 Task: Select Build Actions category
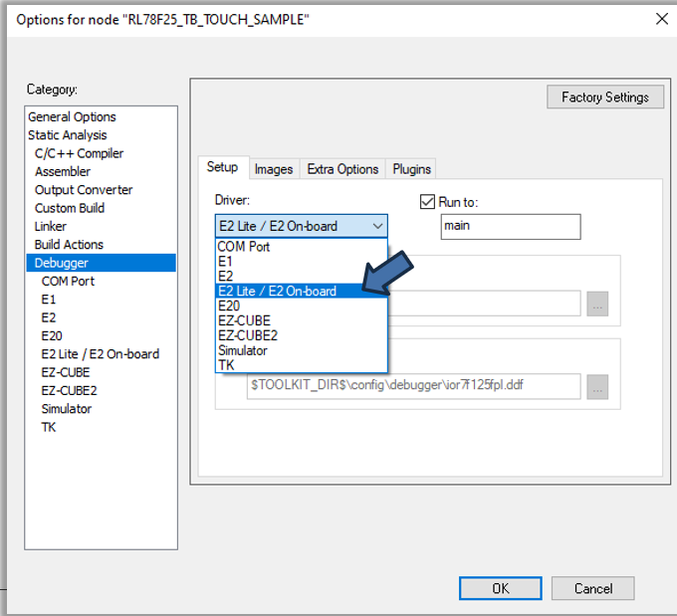point(69,244)
